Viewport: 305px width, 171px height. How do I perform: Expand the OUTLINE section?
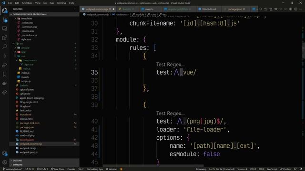point(17,161)
